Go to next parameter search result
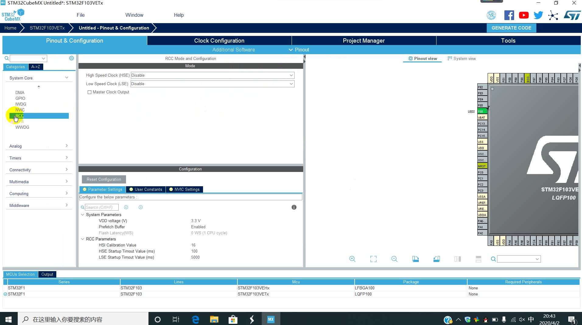Image resolution: width=582 pixels, height=325 pixels. (141, 207)
